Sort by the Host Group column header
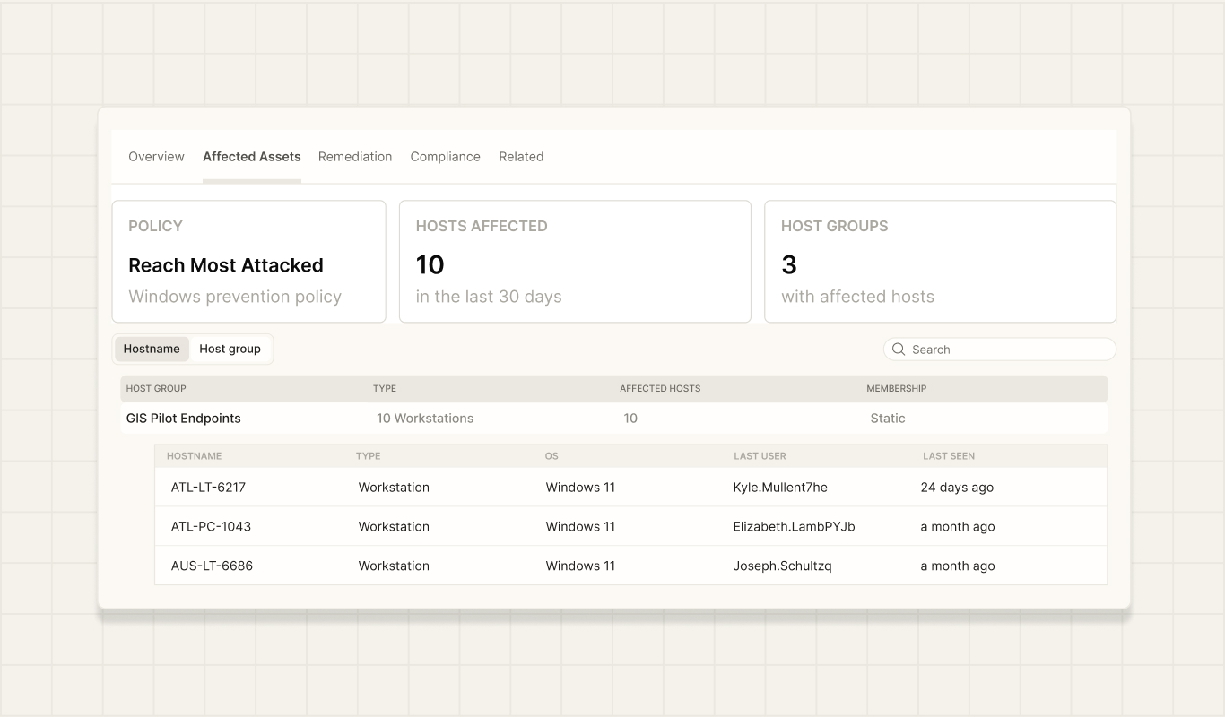The image size is (1225, 717). pyautogui.click(x=156, y=389)
